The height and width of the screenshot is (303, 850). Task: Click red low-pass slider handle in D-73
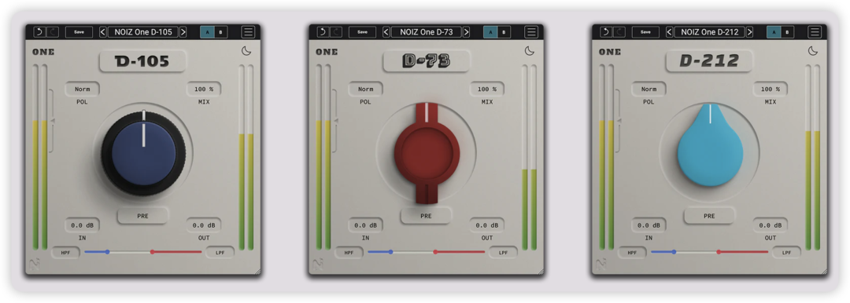pyautogui.click(x=435, y=252)
